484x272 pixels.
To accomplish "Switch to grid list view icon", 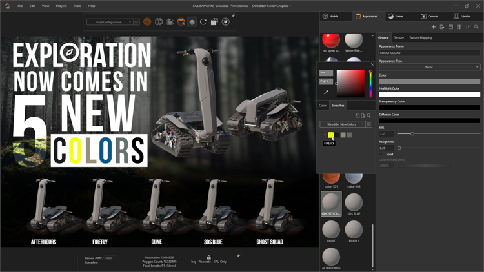I will (x=459, y=27).
